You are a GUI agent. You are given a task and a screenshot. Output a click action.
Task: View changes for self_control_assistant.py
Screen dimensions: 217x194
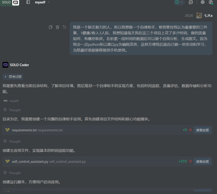coord(202,161)
